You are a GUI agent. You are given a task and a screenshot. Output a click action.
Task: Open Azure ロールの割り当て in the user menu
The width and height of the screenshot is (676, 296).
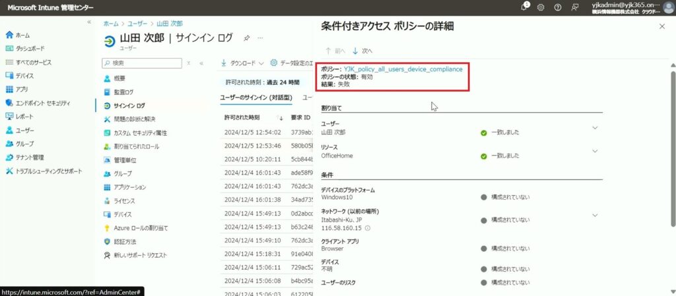pos(136,228)
